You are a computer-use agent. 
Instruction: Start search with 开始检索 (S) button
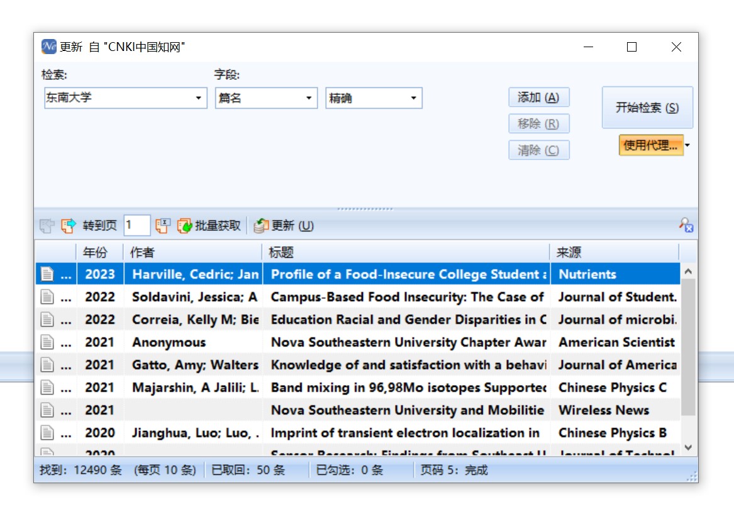(x=647, y=108)
